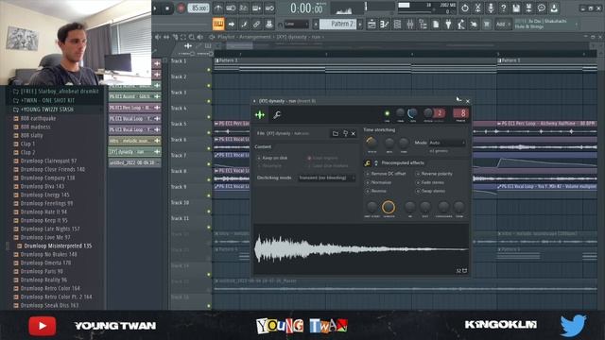Screen dimensions: 605x340
Task: Click the microphone audio recording icon
Action: pyautogui.click(x=491, y=8)
